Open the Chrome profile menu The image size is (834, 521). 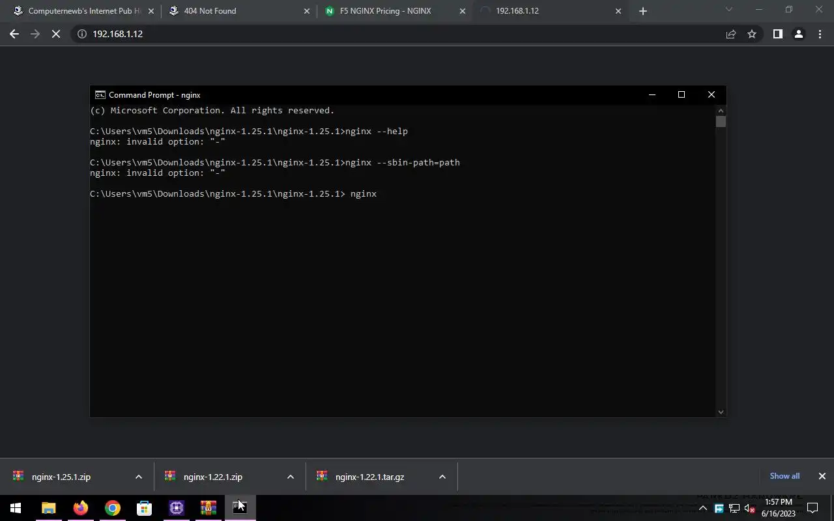(798, 34)
